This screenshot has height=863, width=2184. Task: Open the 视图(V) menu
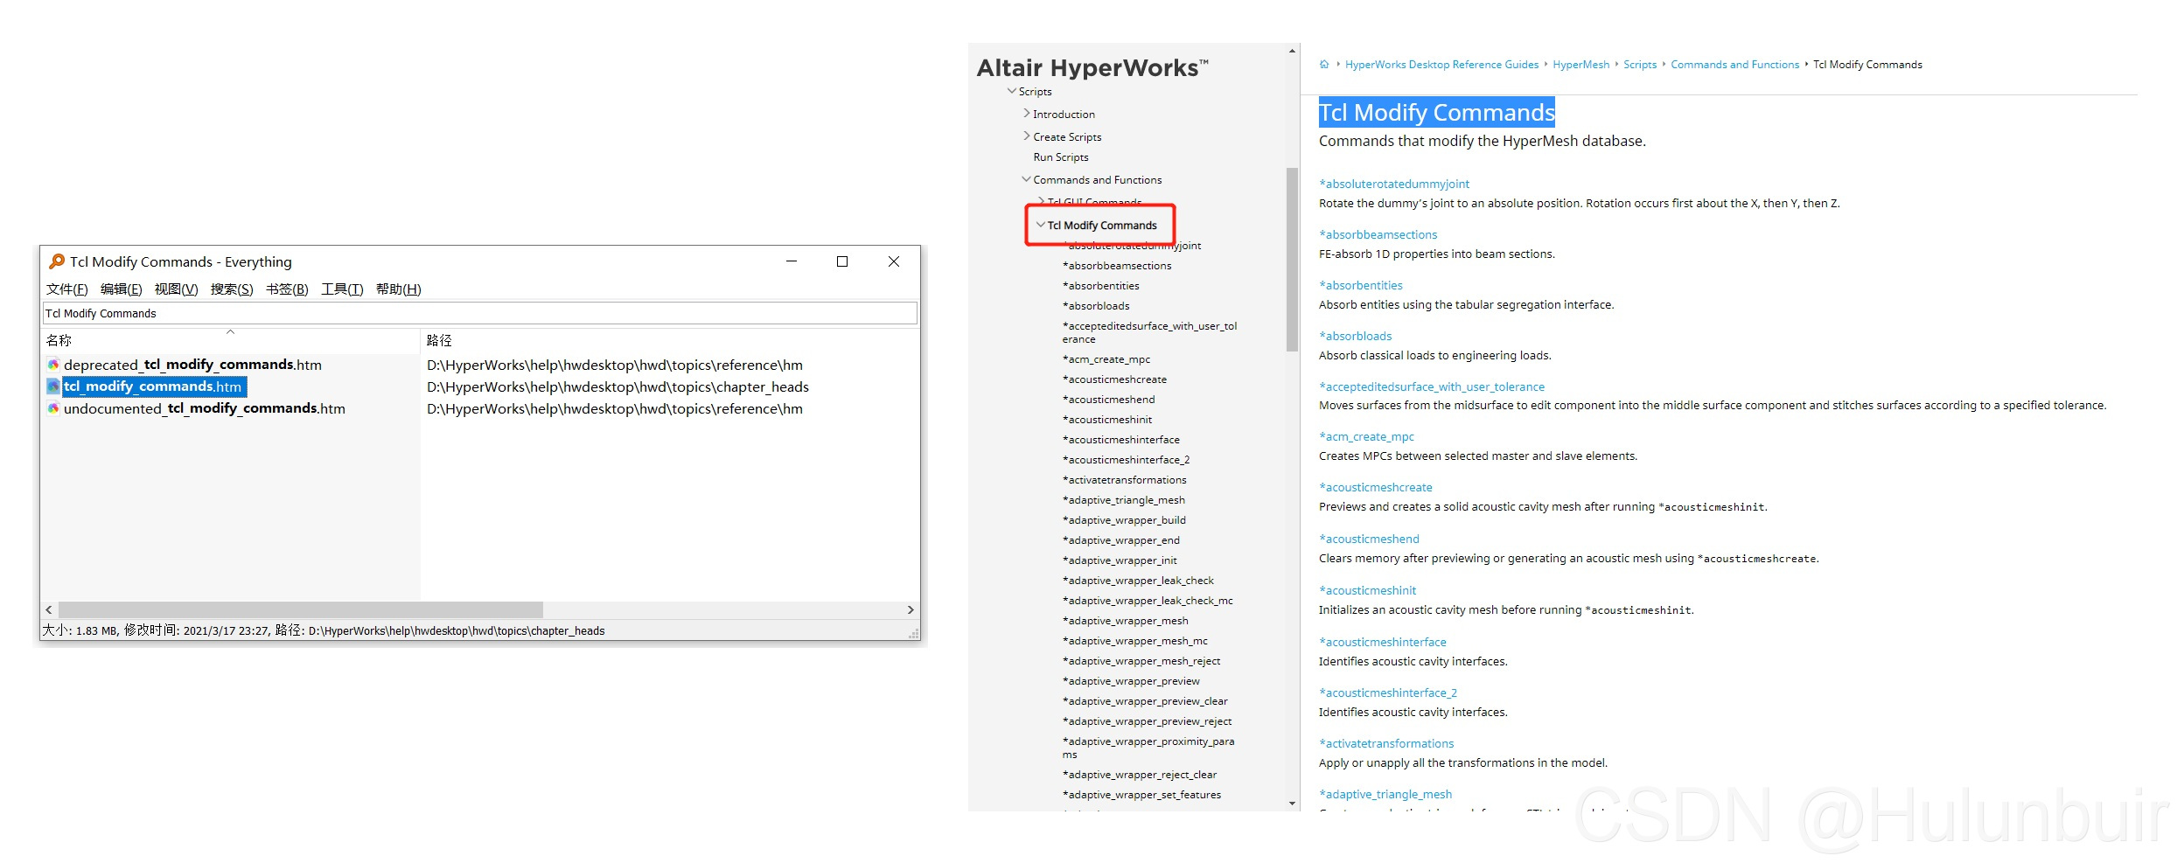click(x=176, y=289)
